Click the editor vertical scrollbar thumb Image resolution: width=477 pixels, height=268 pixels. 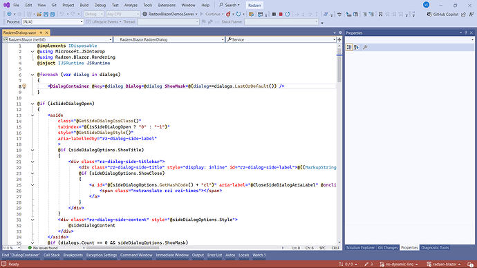(x=339, y=68)
